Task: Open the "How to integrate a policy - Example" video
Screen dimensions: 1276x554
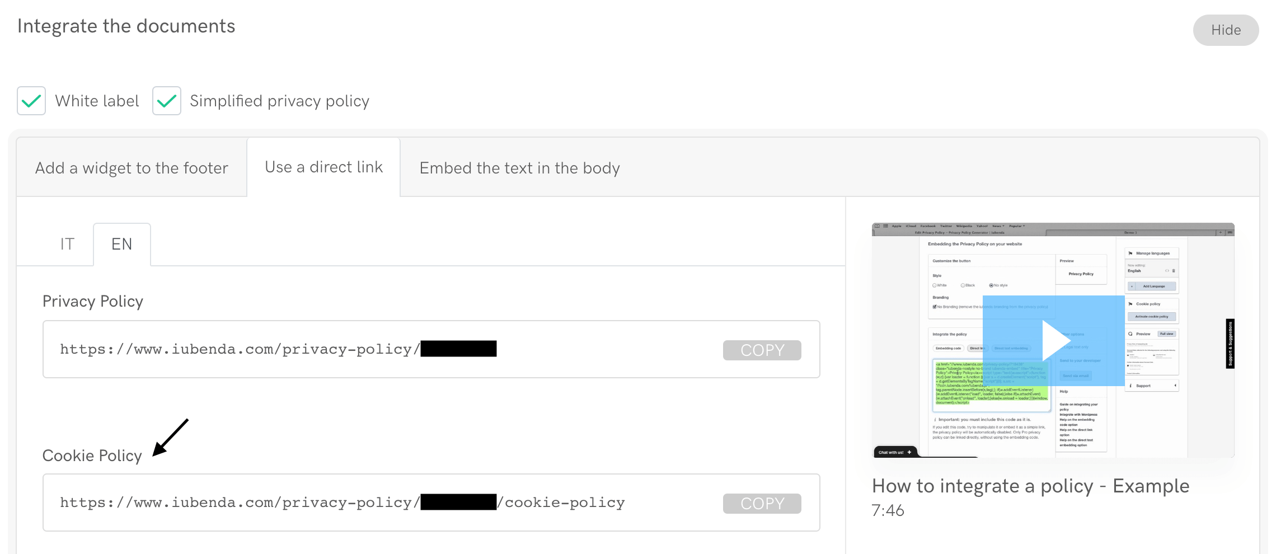Action: tap(1030, 486)
